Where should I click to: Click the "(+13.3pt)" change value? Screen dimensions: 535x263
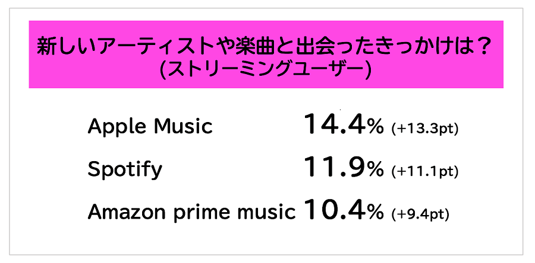426,128
